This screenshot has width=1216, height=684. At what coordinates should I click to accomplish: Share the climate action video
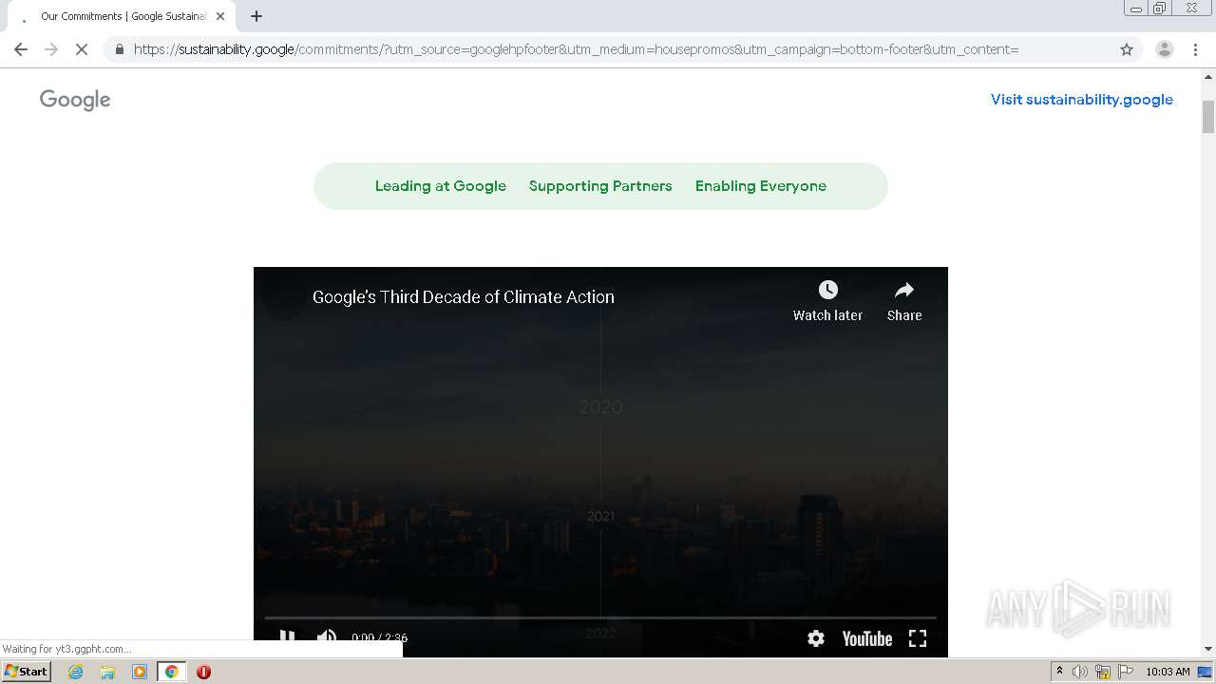pyautogui.click(x=904, y=301)
